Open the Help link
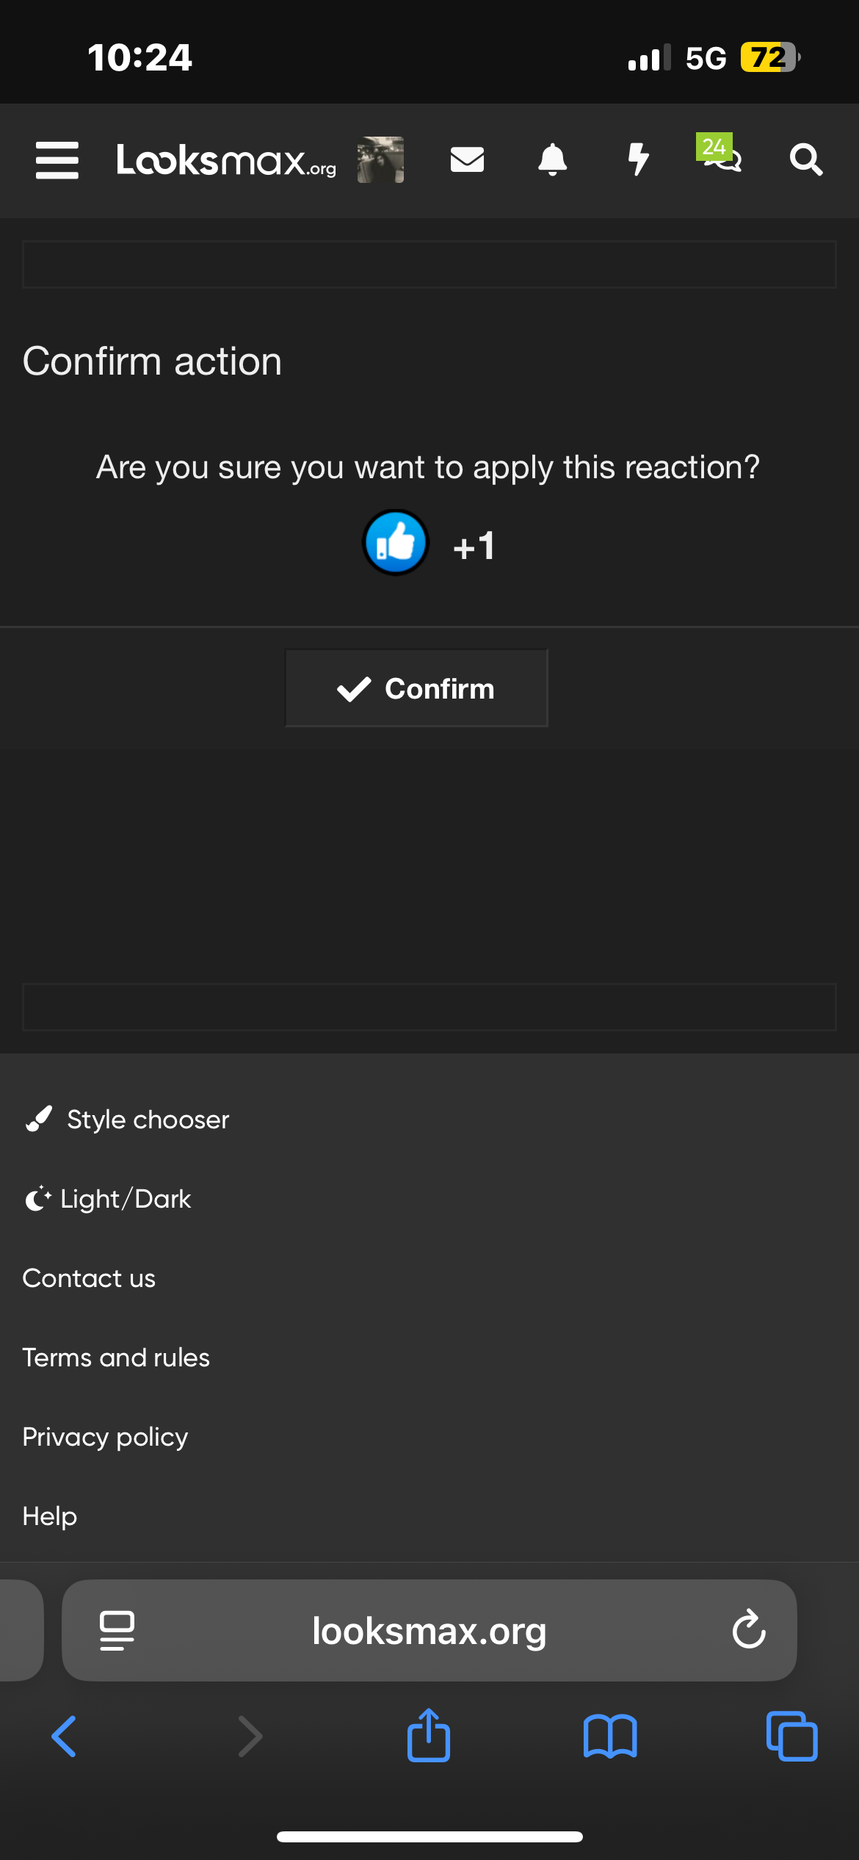This screenshot has width=859, height=1860. coord(50,1516)
